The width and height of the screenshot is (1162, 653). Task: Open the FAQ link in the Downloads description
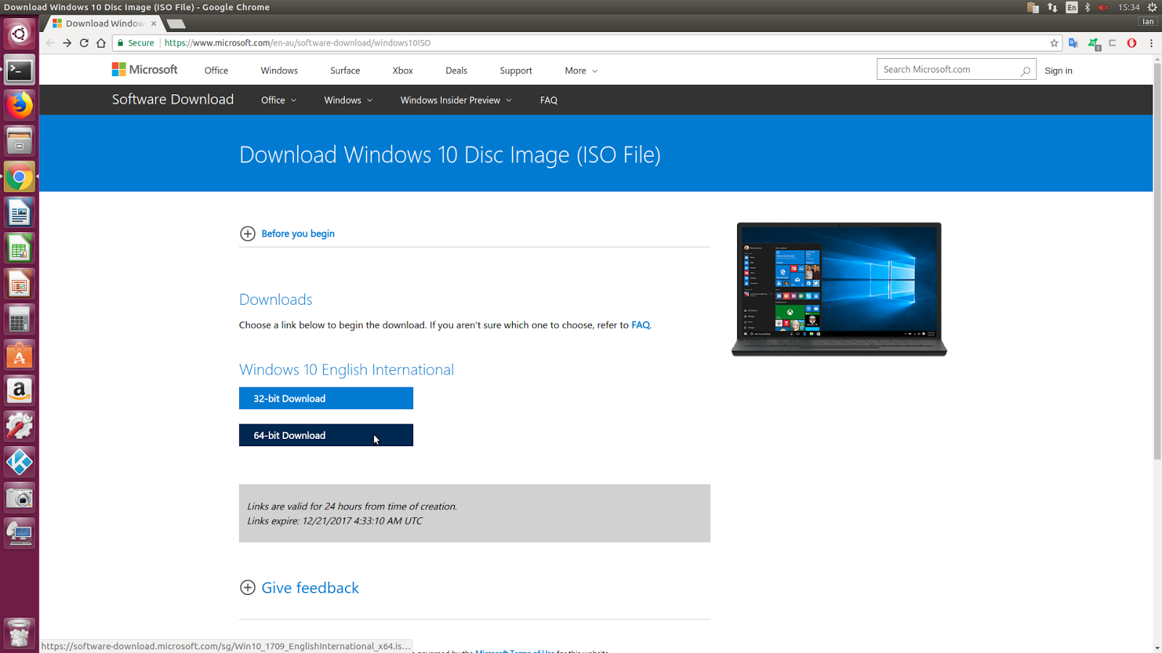click(x=640, y=325)
